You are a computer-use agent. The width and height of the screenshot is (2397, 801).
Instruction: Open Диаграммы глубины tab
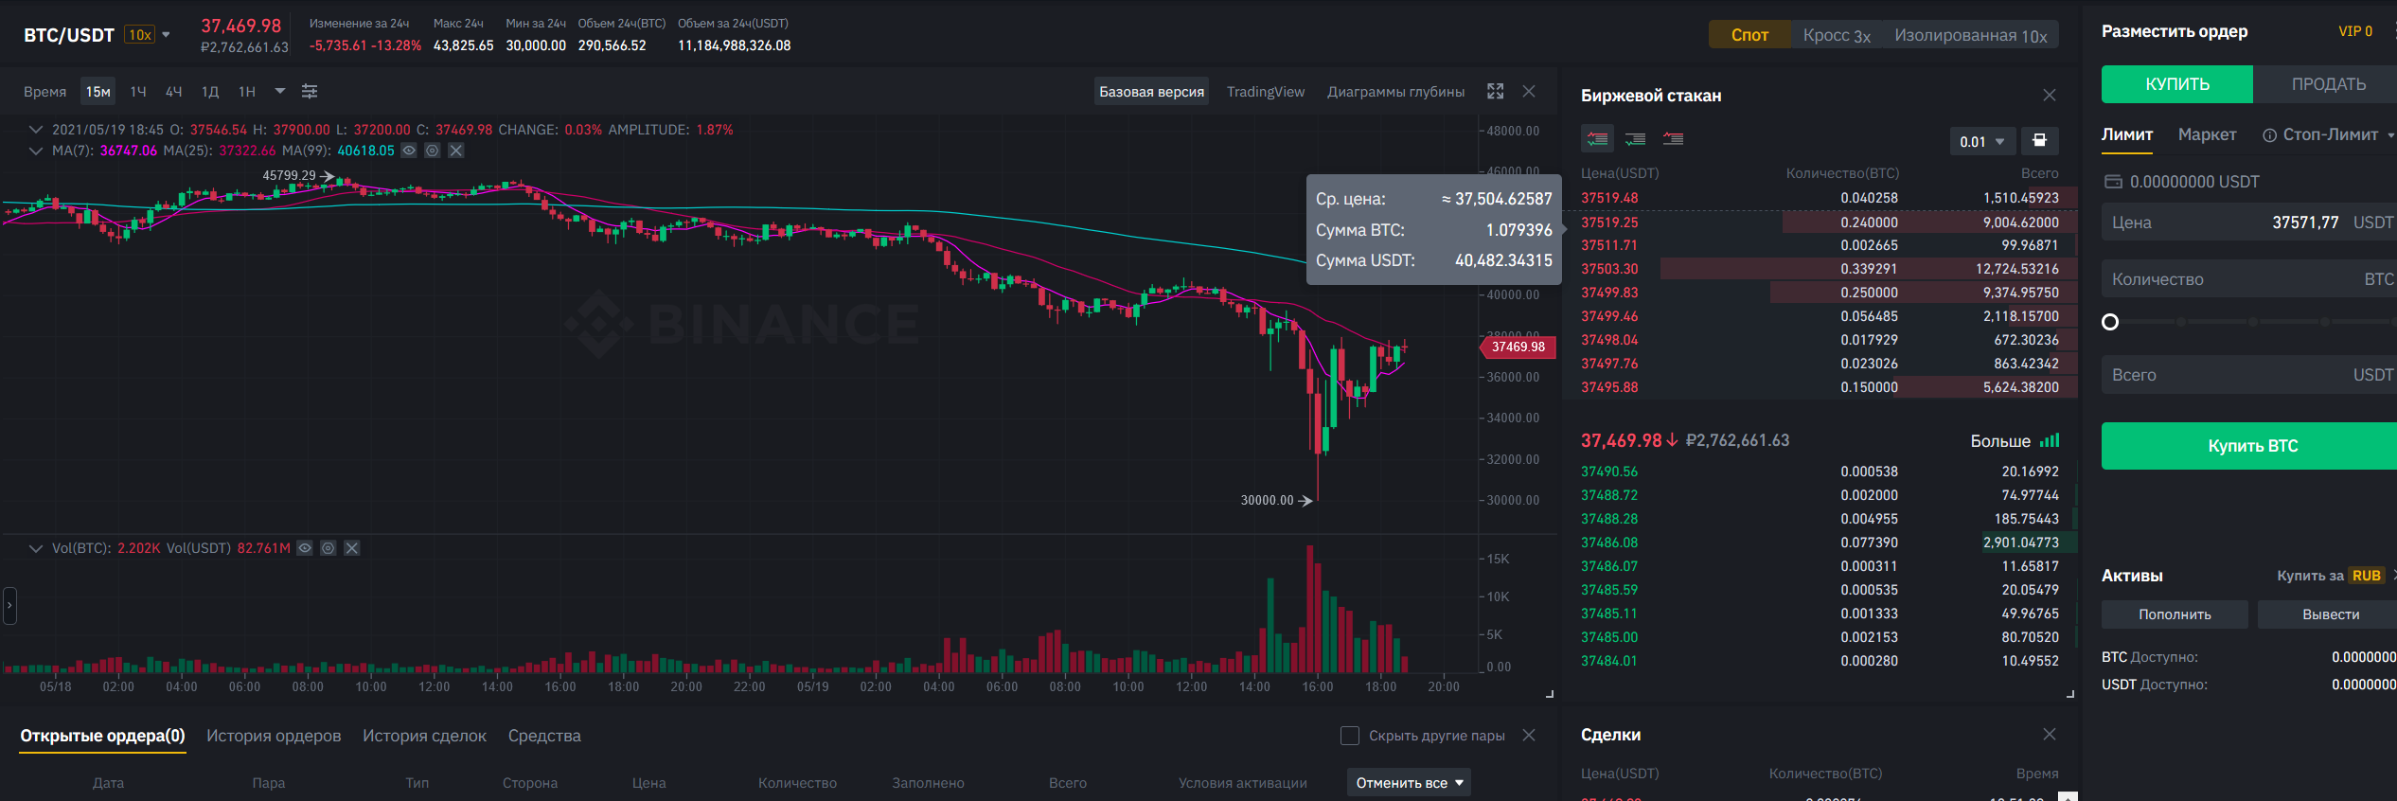coord(1395,92)
